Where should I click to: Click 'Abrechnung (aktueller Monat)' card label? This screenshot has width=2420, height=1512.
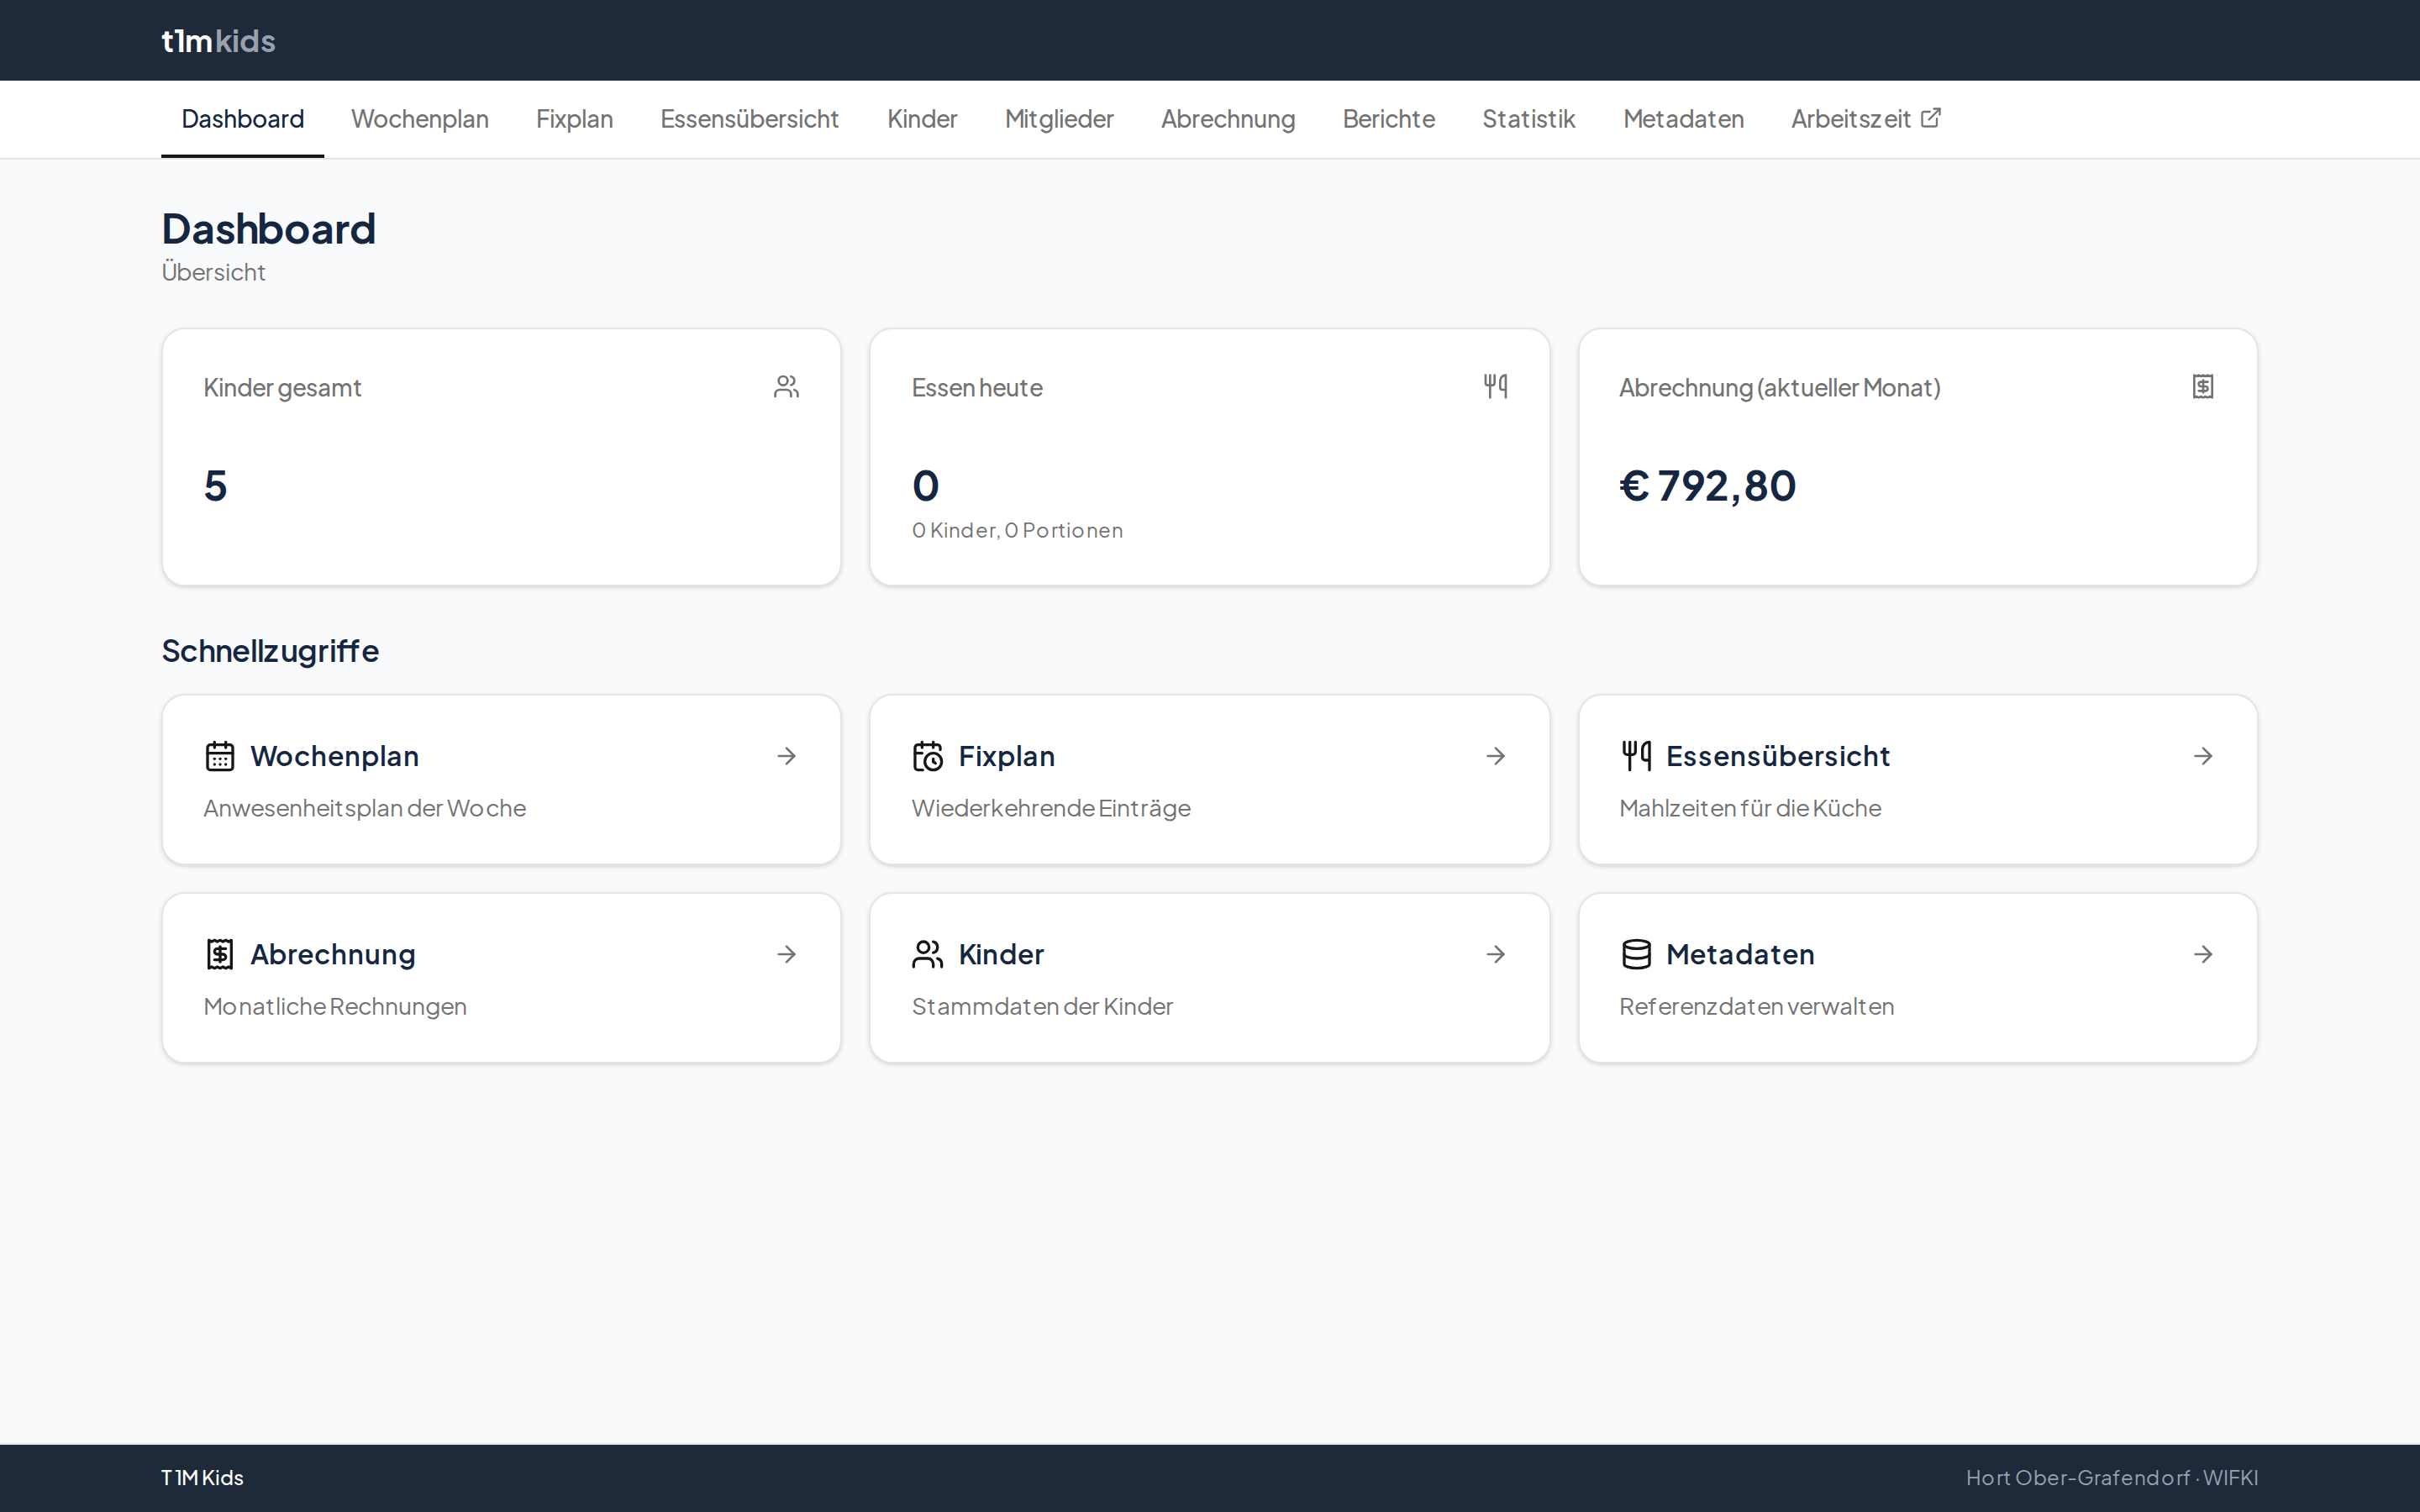(1779, 387)
